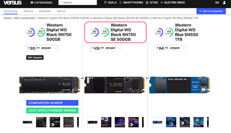Select second thumbnail of SN750 500GB
The height and width of the screenshot is (133, 231).
[x=41, y=122]
